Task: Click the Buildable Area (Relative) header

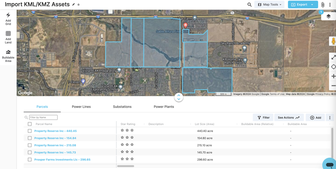Action: [257, 124]
